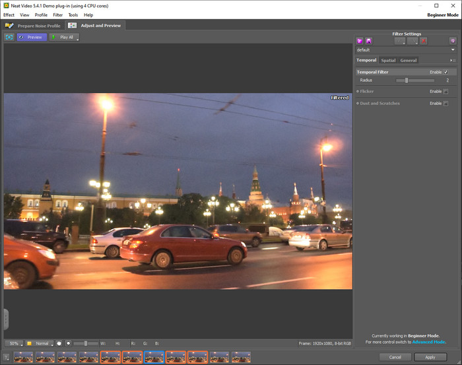Viewport: 462px width, 365px height.
Task: Click the purple info icon in Filter Settings
Action: click(x=453, y=41)
